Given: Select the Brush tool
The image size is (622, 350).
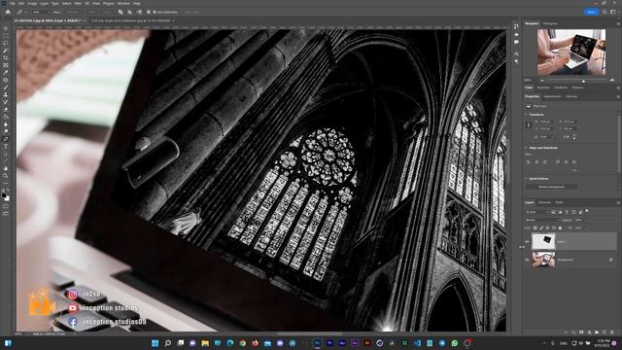Looking at the screenshot, I should [x=6, y=87].
